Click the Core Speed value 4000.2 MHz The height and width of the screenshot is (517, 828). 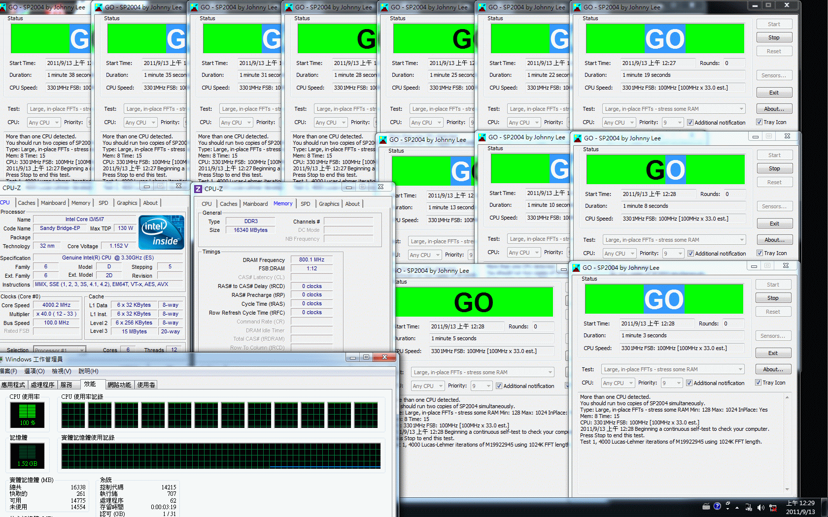(x=57, y=305)
